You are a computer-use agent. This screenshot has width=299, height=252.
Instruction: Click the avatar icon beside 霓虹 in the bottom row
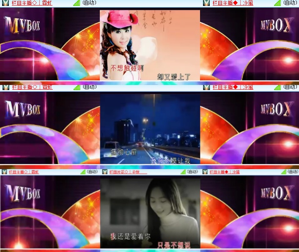tap(4, 172)
